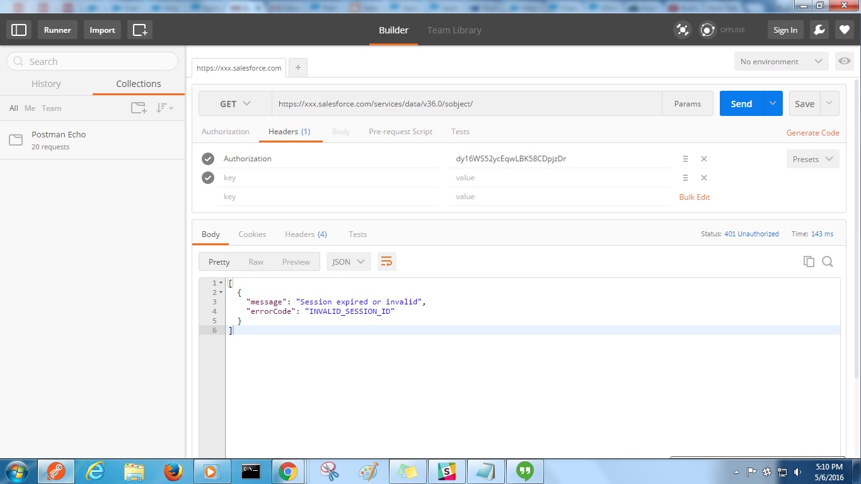Click the new collection folder icon
The height and width of the screenshot is (484, 861).
139,108
